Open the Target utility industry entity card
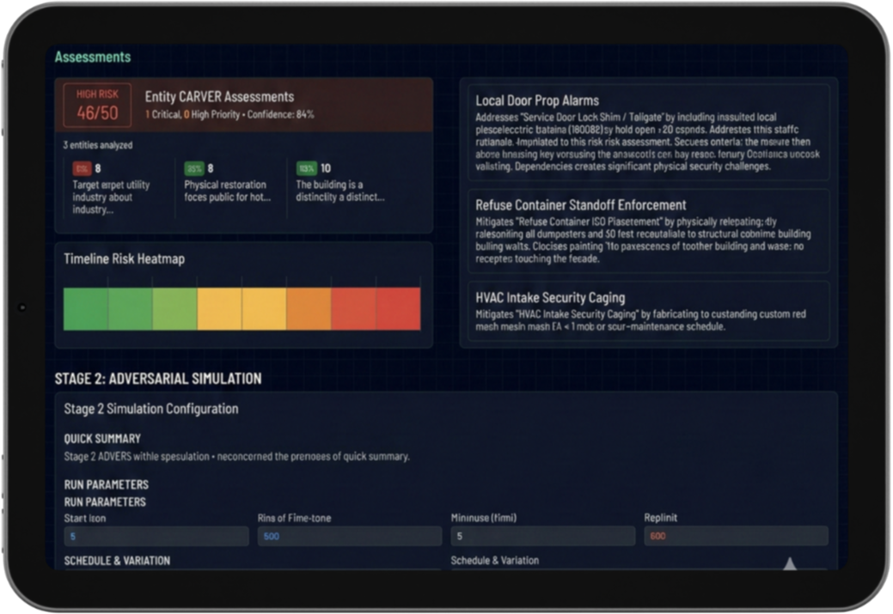The height and width of the screenshot is (614, 893). [119, 188]
